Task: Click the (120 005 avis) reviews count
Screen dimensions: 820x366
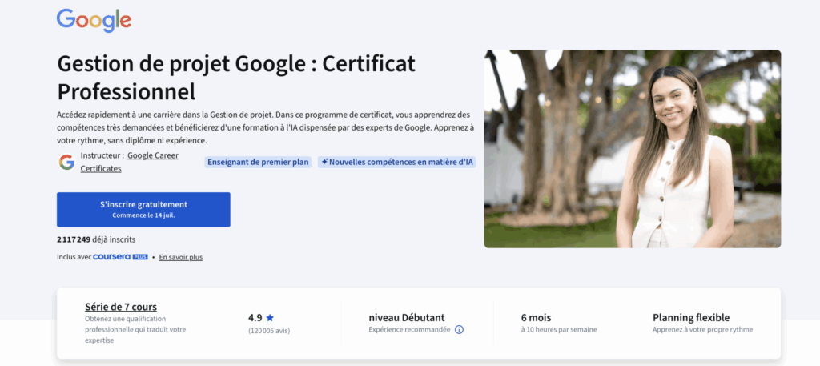Action: point(269,331)
